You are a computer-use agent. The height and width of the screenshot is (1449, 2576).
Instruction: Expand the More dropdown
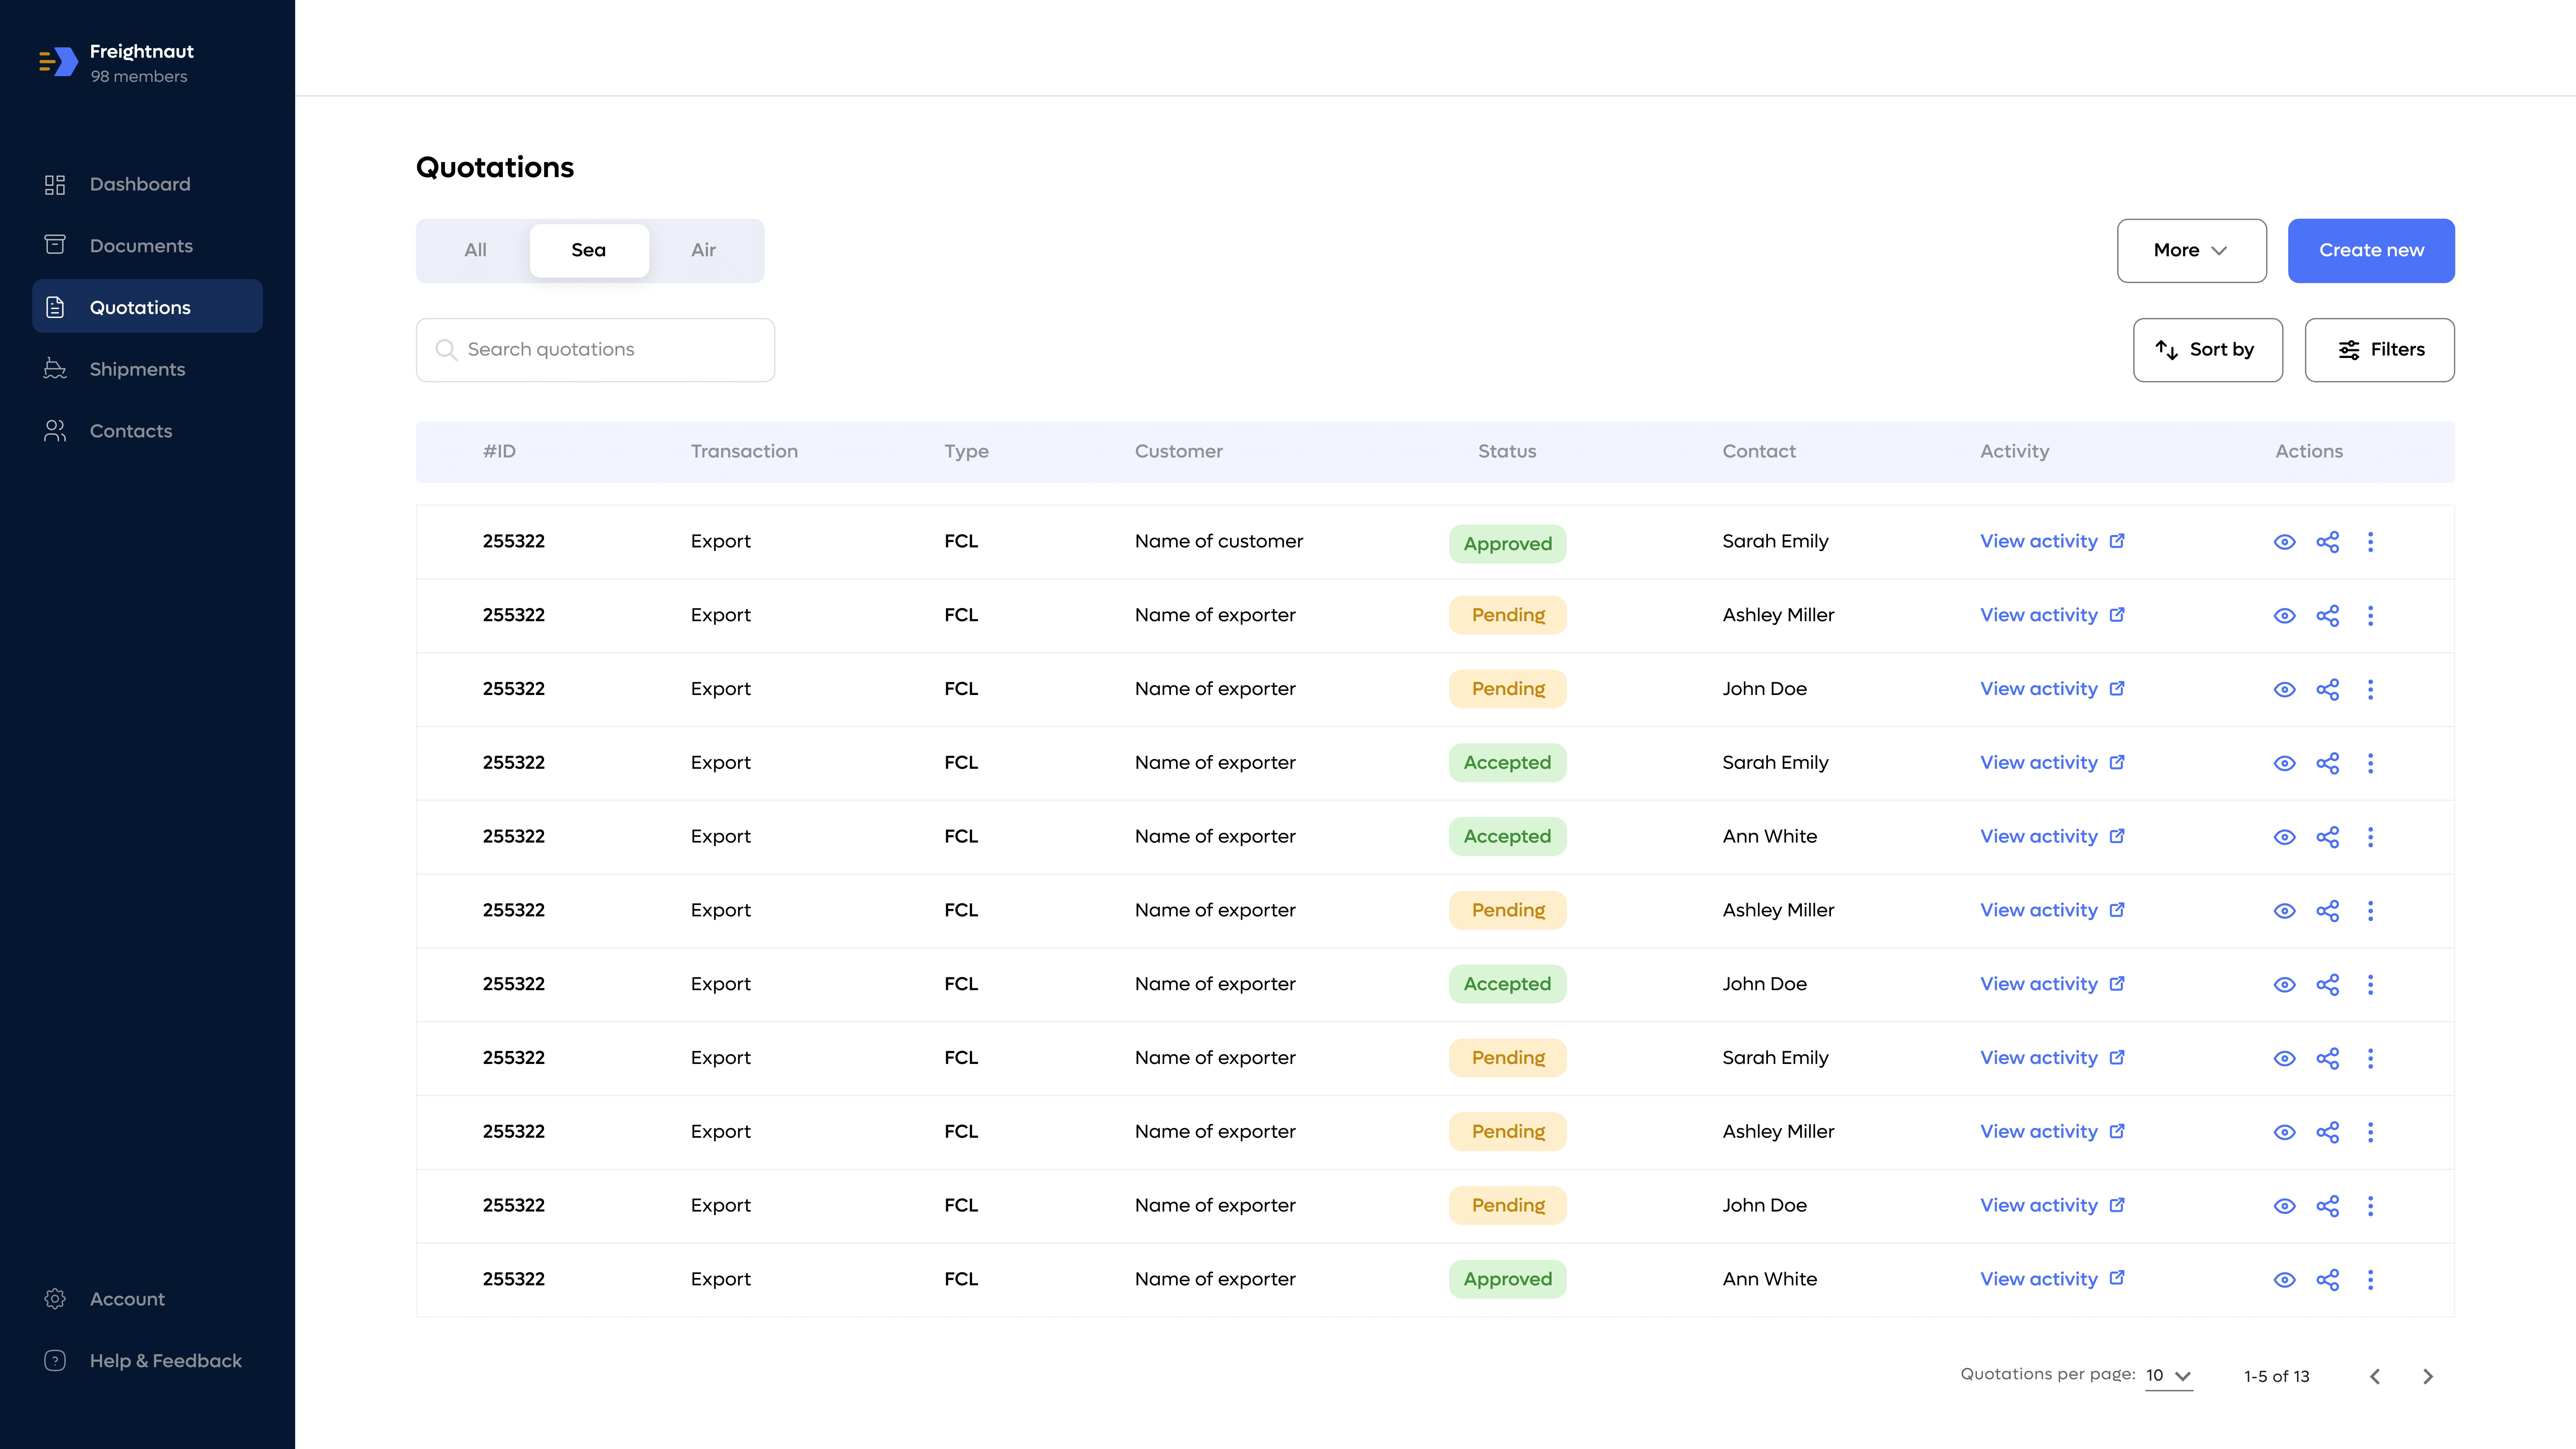click(2191, 250)
